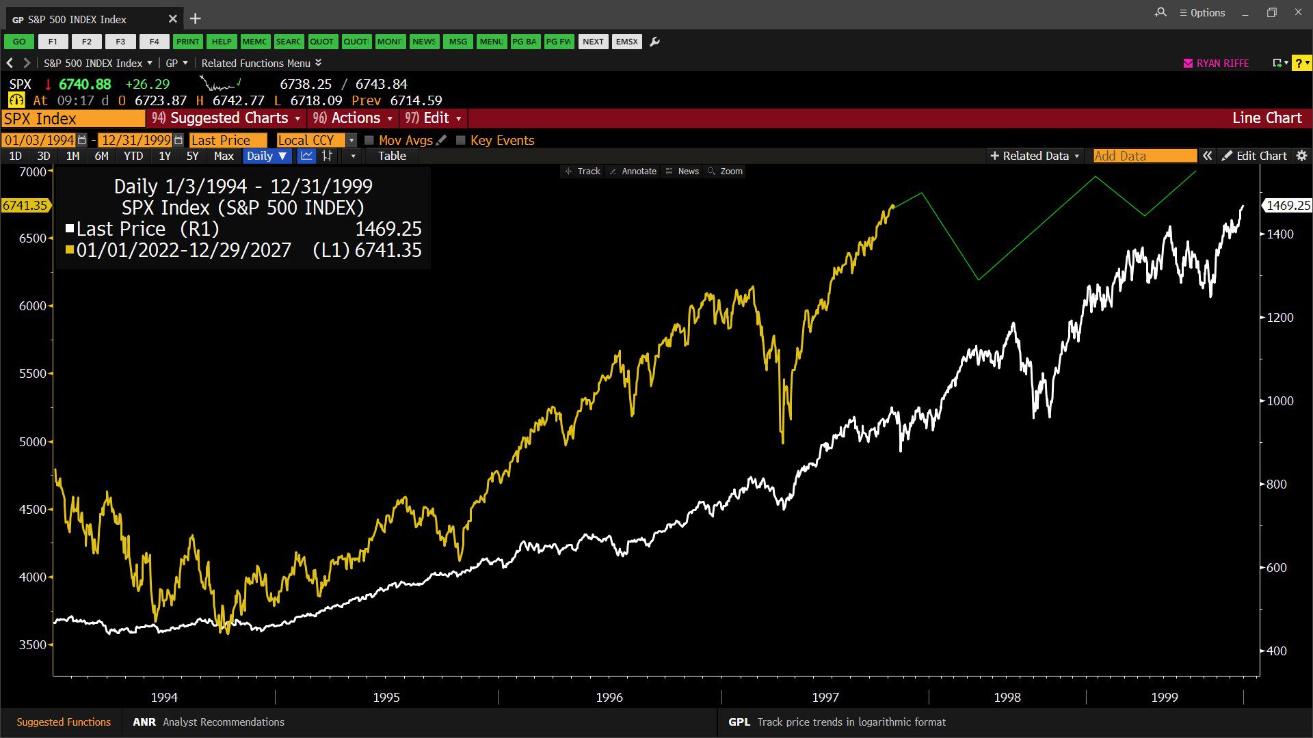Click the wrench toolbar settings icon
1313x738 pixels.
(654, 42)
